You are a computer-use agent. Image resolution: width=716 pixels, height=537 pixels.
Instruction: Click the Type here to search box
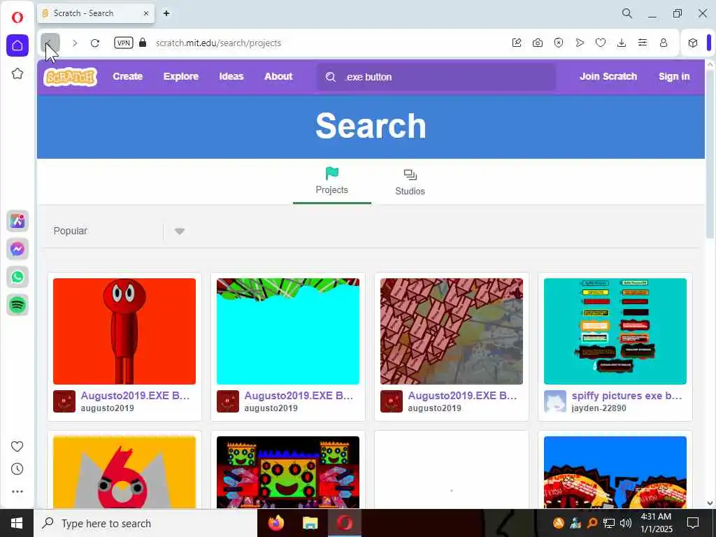point(145,523)
